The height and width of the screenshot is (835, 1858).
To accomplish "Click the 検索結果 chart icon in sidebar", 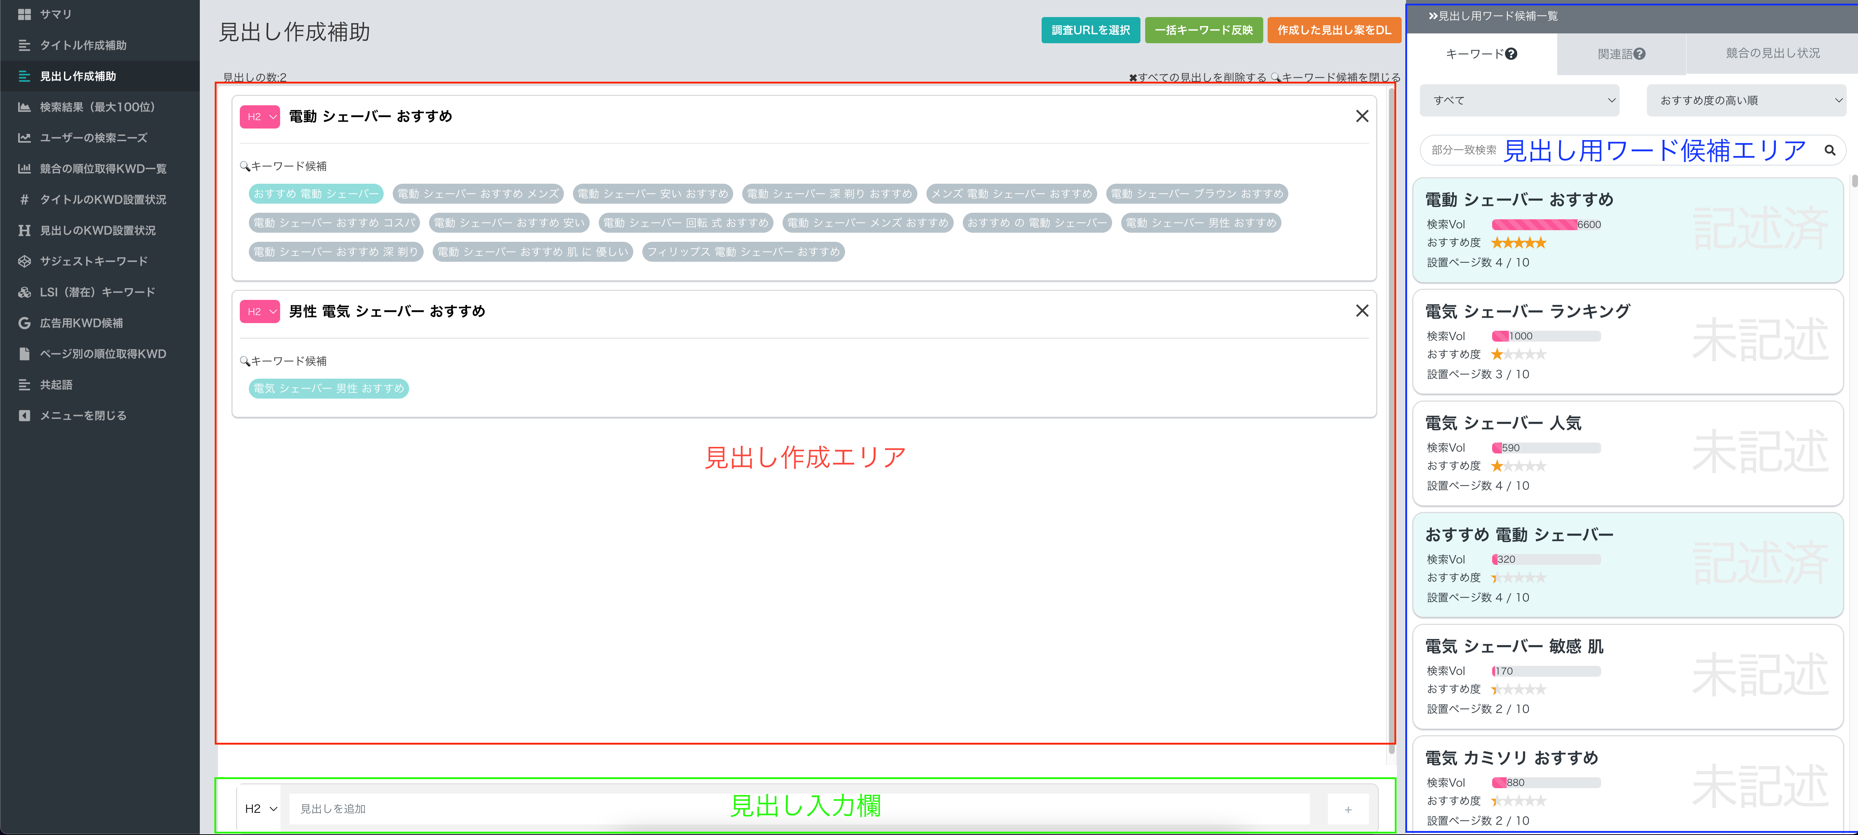I will tap(24, 107).
